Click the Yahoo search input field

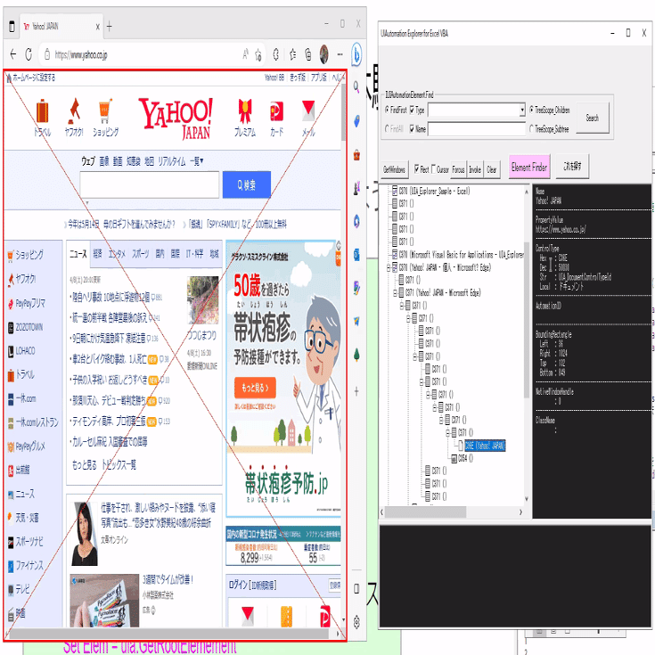pos(150,184)
